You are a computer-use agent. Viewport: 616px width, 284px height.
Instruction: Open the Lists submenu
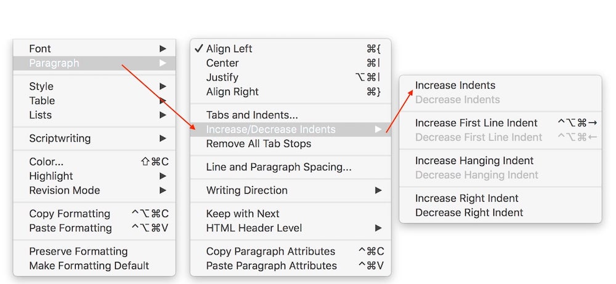point(41,115)
